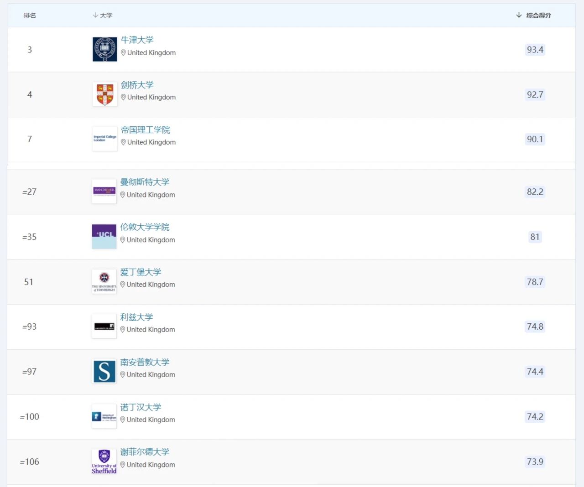This screenshot has height=487, width=584.
Task: Select the score 74.8
Action: pyautogui.click(x=535, y=327)
